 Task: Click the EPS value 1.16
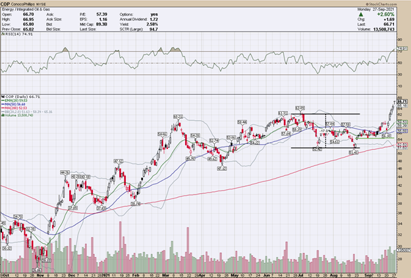(103, 19)
